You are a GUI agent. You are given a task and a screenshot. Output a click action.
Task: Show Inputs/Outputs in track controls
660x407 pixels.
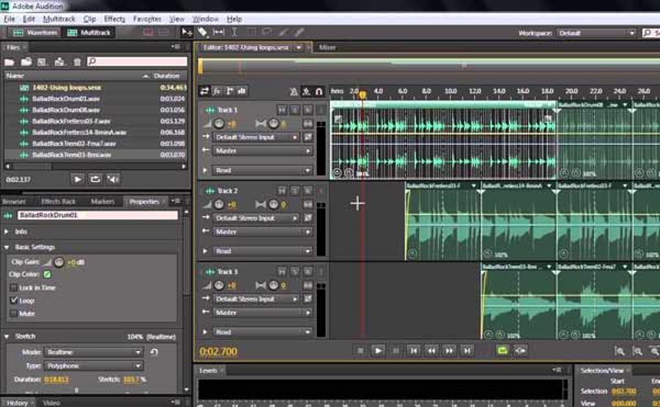[x=205, y=91]
